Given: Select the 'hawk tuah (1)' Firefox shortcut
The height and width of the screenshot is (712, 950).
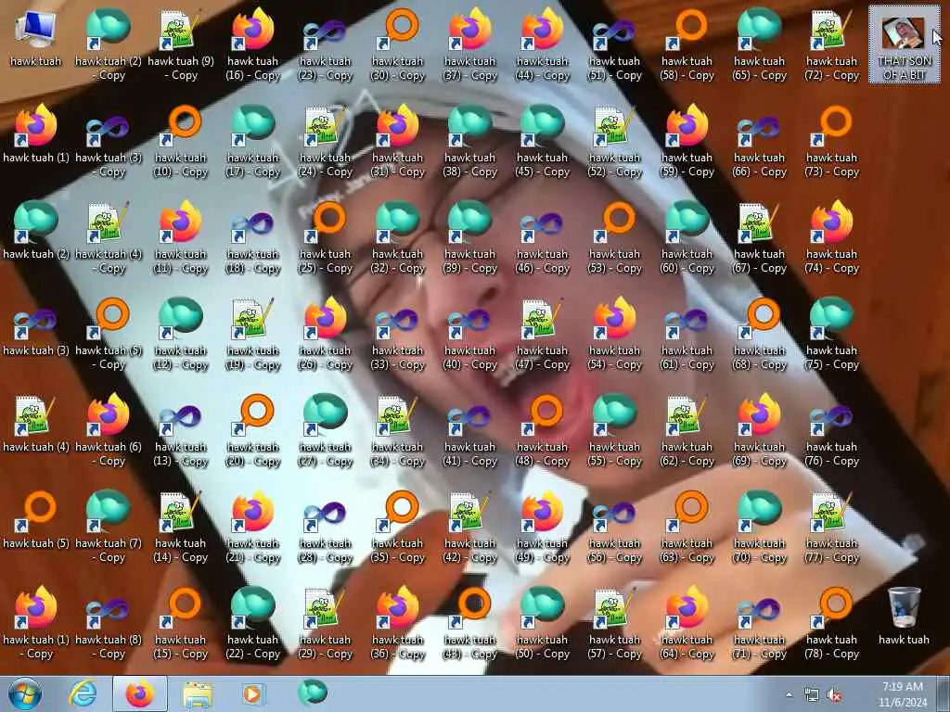Looking at the screenshot, I should [36, 134].
